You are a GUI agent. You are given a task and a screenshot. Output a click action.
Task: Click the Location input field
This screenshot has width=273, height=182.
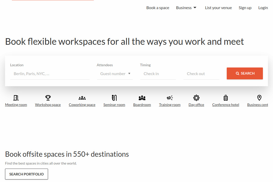click(50, 74)
